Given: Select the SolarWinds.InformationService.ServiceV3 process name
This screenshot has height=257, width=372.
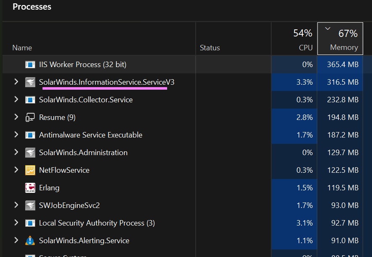Looking at the screenshot, I should [x=107, y=82].
